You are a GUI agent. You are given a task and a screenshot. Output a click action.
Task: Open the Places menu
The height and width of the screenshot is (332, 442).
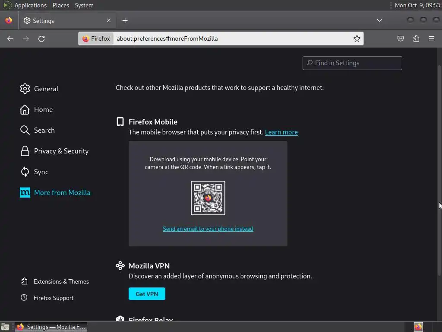(x=61, y=5)
